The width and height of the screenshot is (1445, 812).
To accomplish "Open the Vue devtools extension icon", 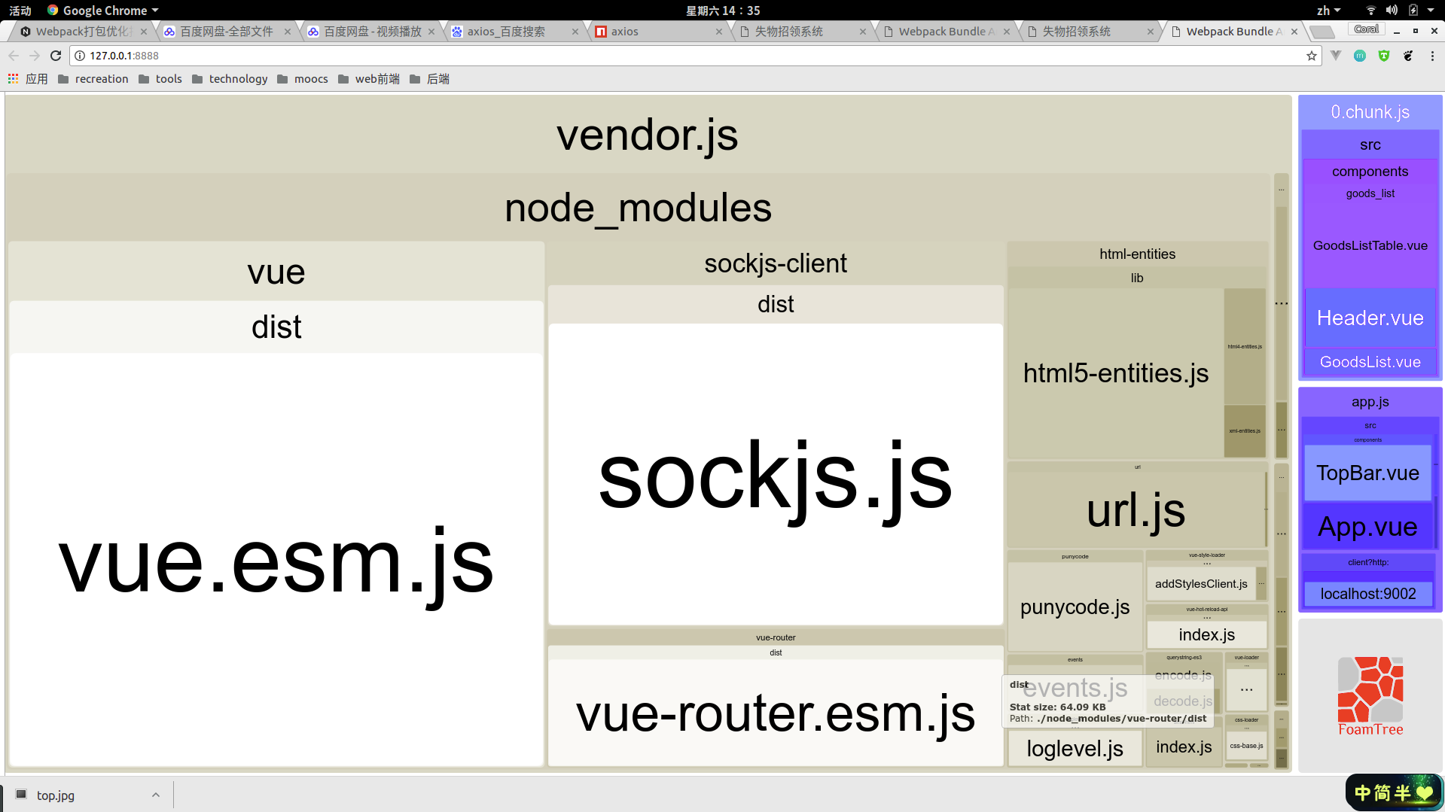I will click(1336, 56).
